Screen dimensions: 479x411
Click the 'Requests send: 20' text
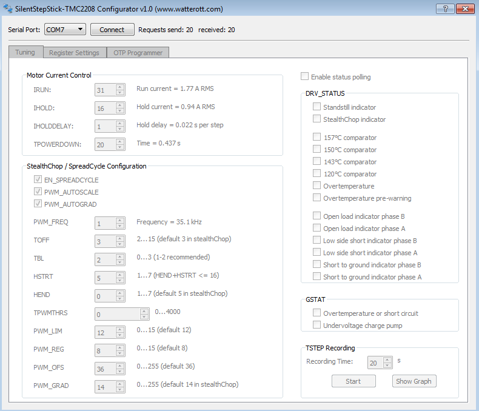coord(166,30)
